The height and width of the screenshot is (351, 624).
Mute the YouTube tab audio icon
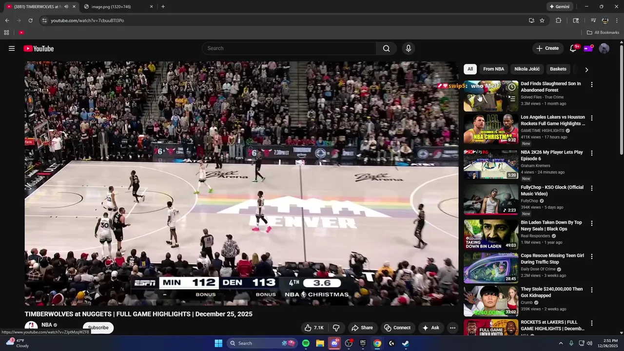[x=66, y=7]
